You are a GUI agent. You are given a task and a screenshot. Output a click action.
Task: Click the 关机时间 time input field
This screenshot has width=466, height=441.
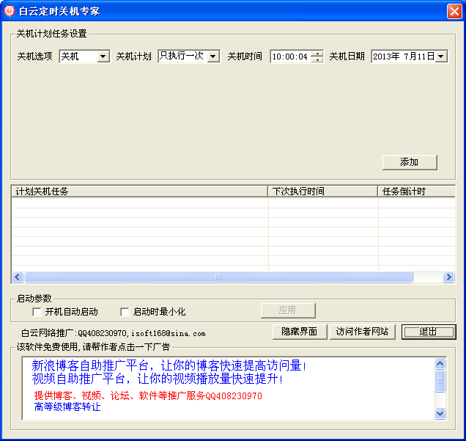(290, 57)
